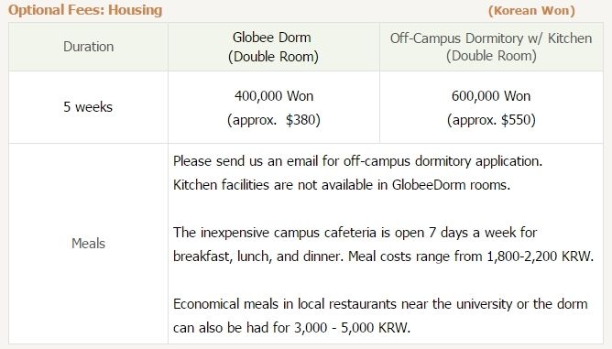612x349 pixels.
Task: Click '(Double Room)' under Off-Campus Dormitory
Action: click(491, 56)
